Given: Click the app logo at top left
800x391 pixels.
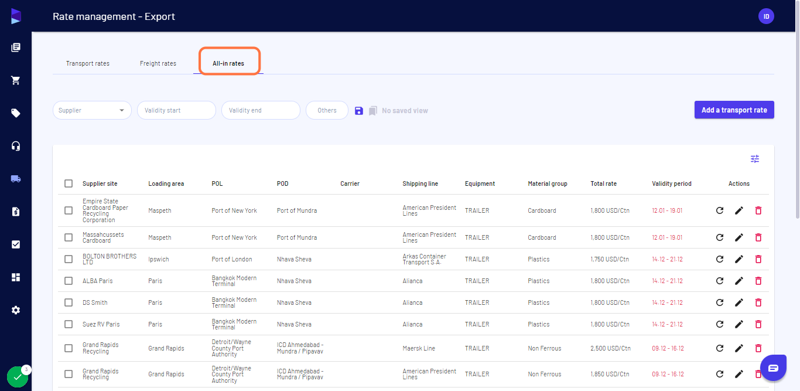Looking at the screenshot, I should 16,16.
